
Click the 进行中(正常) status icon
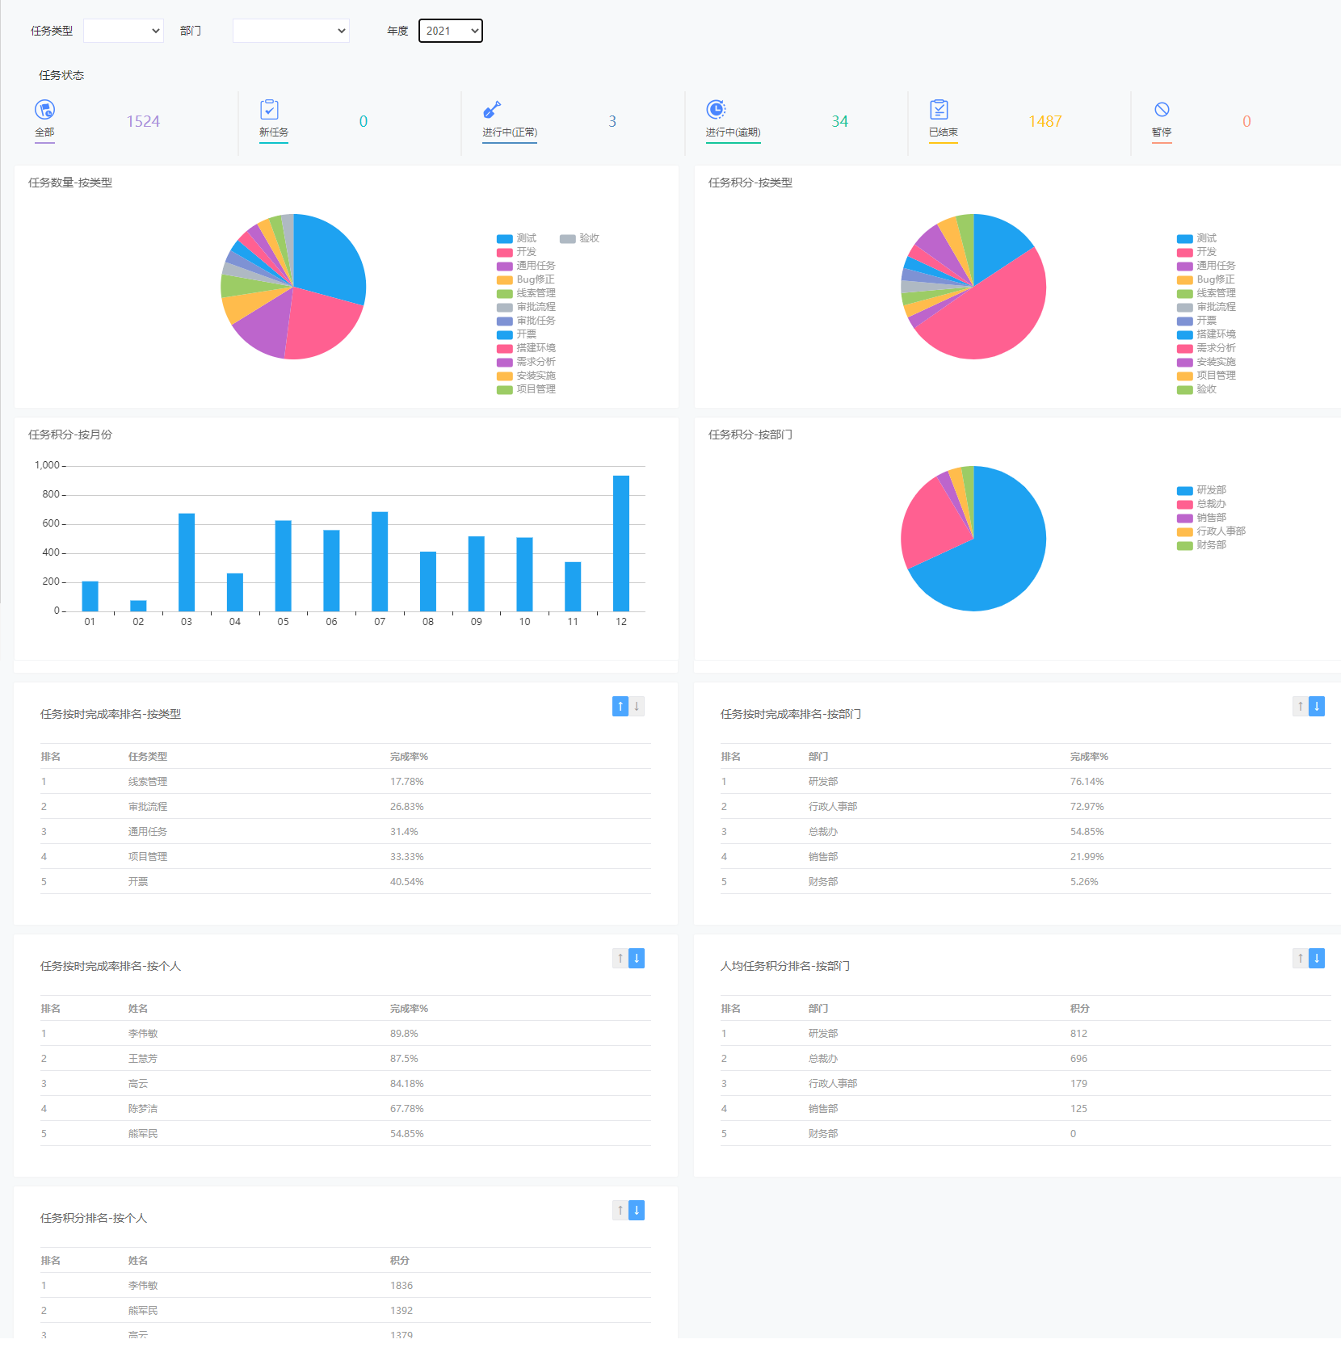click(492, 109)
